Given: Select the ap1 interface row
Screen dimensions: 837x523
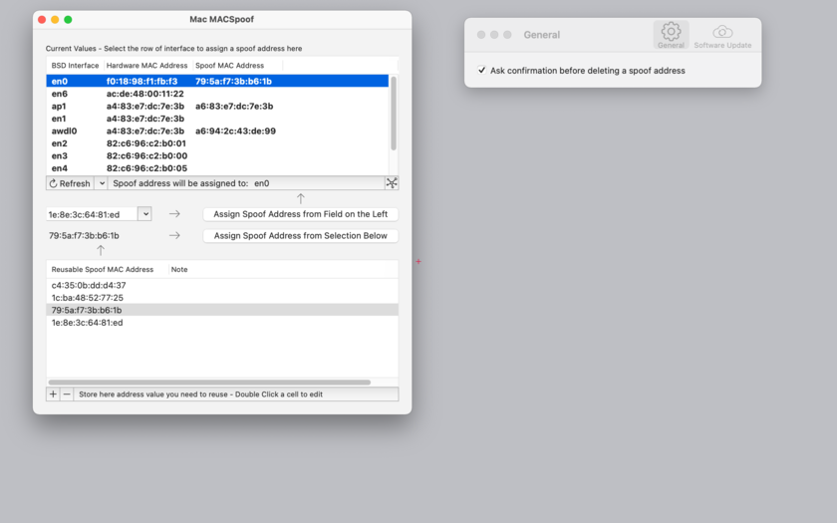Looking at the screenshot, I should [217, 107].
